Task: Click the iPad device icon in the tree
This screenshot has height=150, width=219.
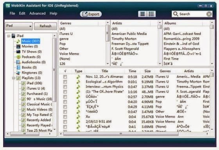Action: point(13,36)
